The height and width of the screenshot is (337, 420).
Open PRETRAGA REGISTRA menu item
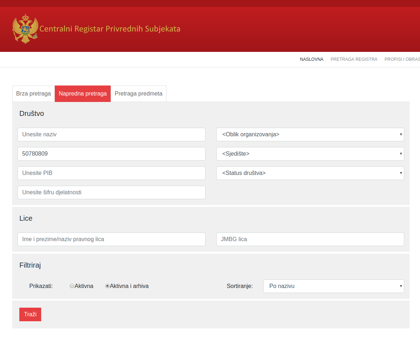(354, 59)
